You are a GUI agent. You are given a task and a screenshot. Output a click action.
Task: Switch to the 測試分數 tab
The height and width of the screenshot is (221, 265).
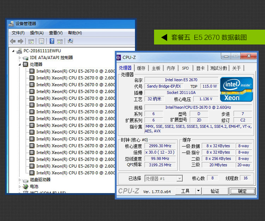pos(218,68)
